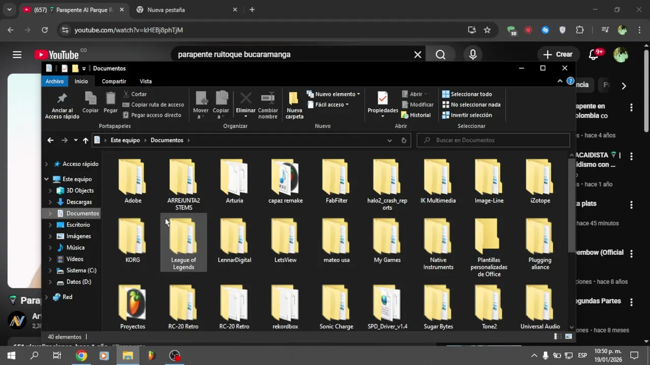650x365 pixels.
Task: Open the Fácil acceso dropdown
Action: [328, 104]
